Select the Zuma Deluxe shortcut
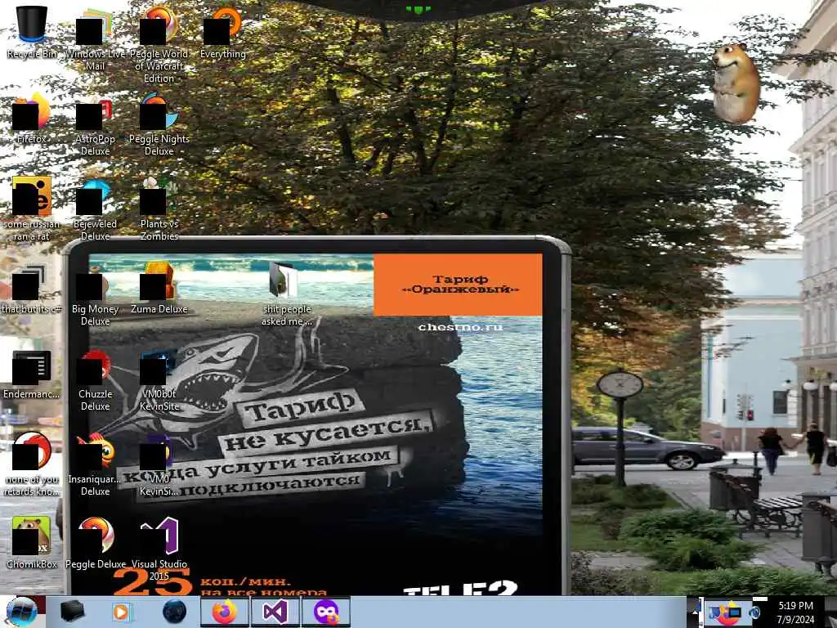This screenshot has width=837, height=628. point(159,289)
